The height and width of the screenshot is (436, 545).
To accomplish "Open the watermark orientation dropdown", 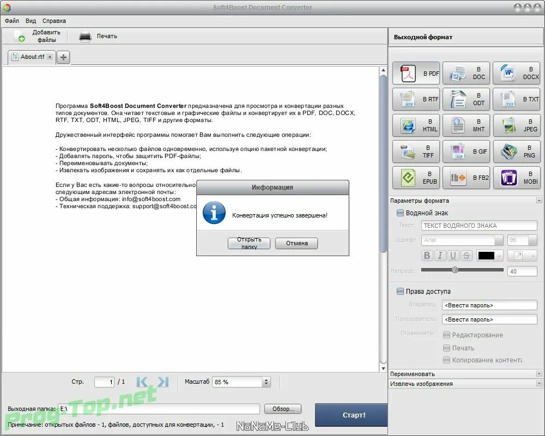I will (523, 256).
